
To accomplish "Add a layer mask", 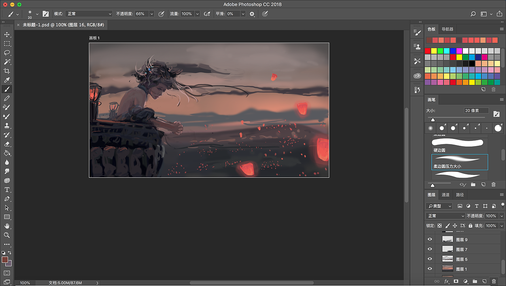I will (456, 281).
